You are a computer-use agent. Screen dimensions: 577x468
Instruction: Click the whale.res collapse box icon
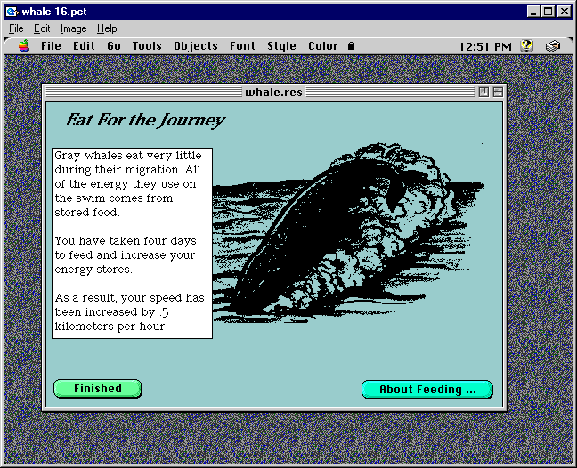tap(498, 92)
